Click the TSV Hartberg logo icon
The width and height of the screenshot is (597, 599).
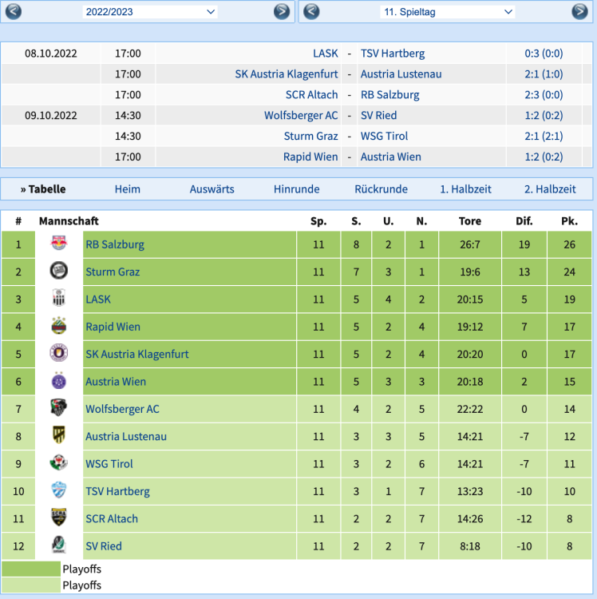58,491
